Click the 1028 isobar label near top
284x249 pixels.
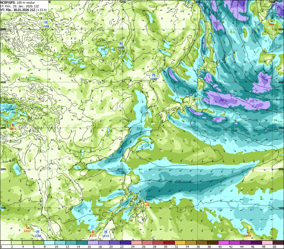coord(164,5)
